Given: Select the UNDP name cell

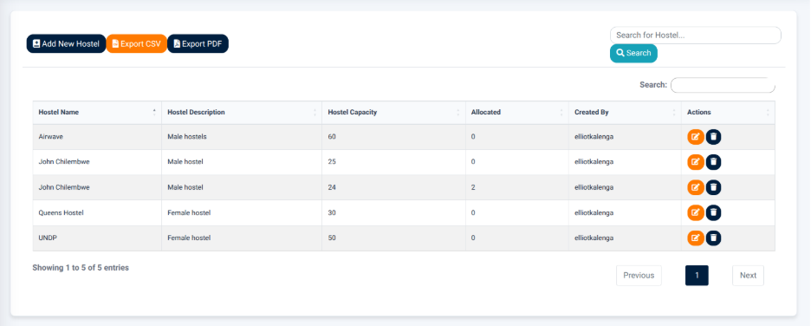Looking at the screenshot, I should (x=97, y=238).
